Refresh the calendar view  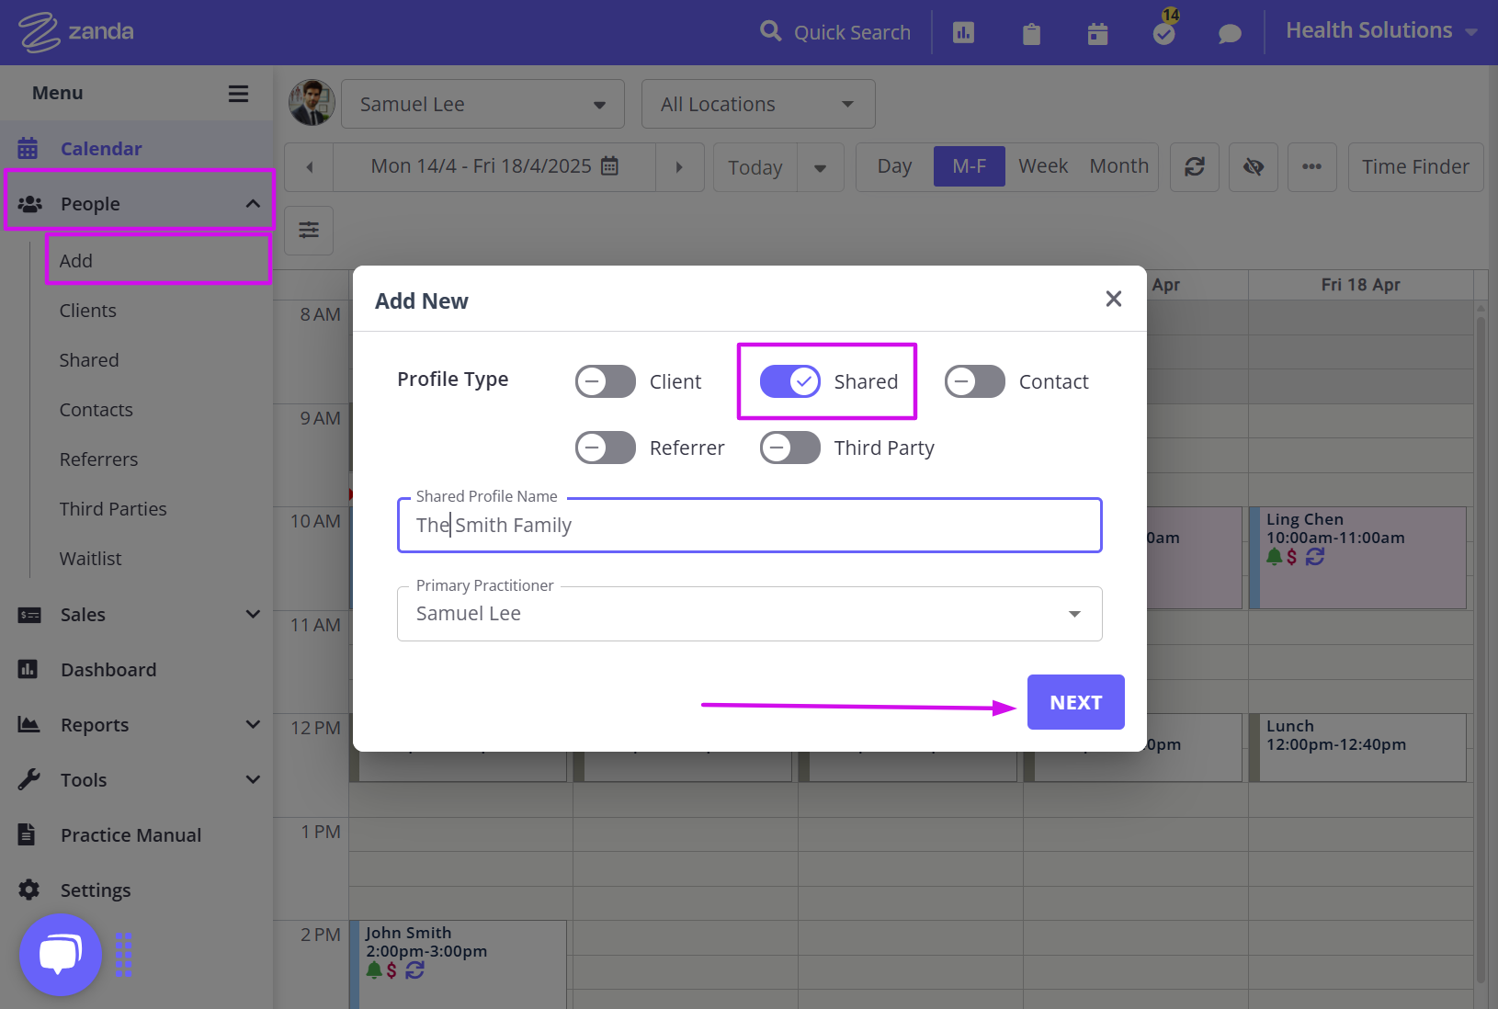(1194, 166)
